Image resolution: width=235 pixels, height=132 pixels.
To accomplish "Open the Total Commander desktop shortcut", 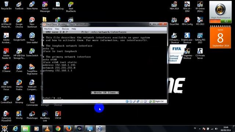I will pyautogui.click(x=32, y=100).
